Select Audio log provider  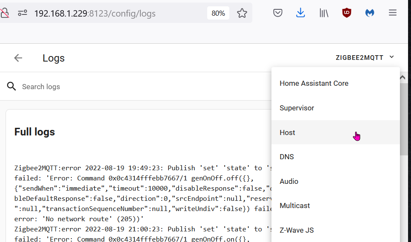pos(289,181)
